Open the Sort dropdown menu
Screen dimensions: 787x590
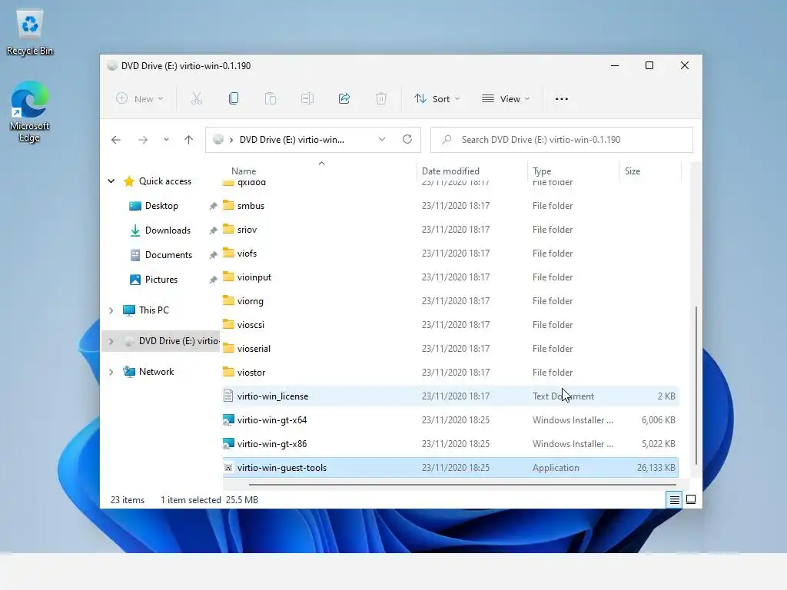[x=437, y=99]
